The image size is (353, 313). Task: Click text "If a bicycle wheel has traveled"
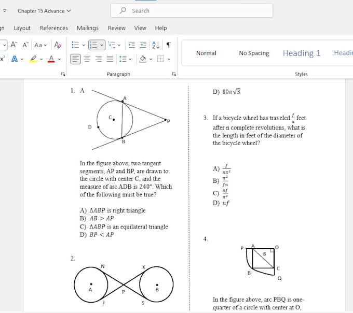click(251, 118)
